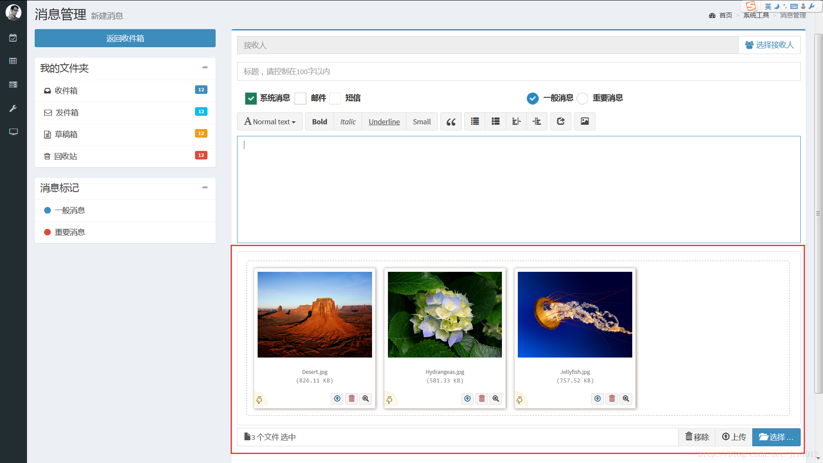
Task: Click the 消息管理 menu item
Action: (792, 15)
